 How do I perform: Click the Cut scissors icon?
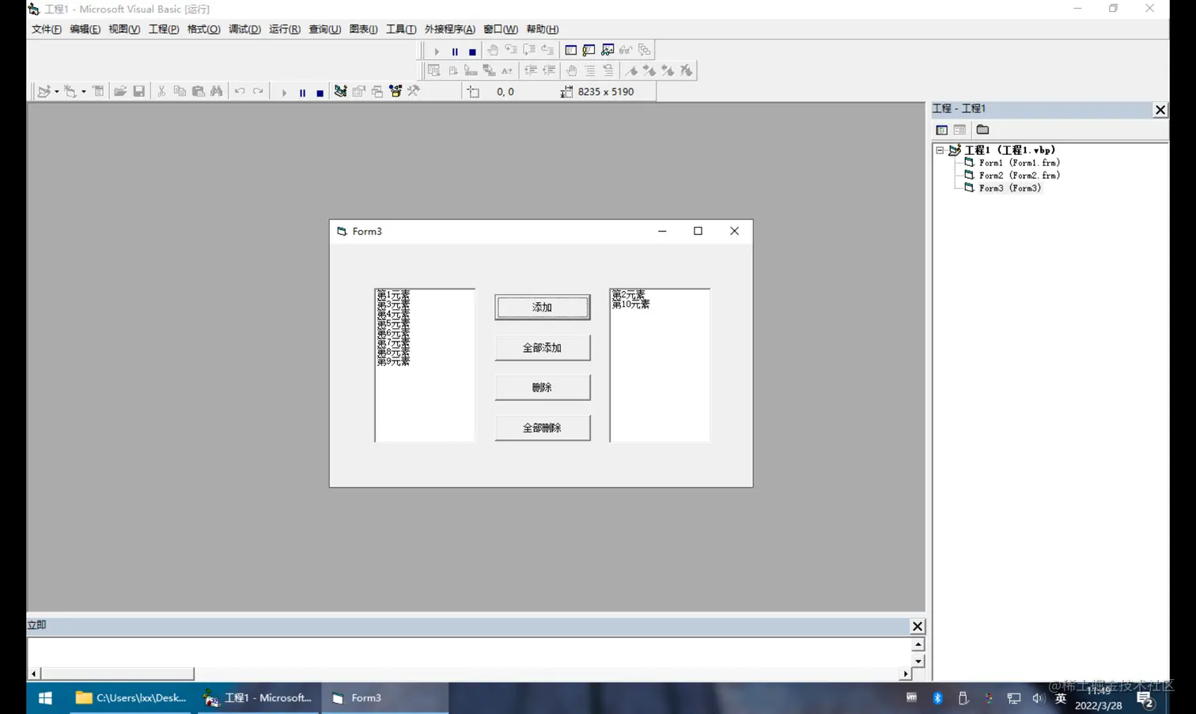[x=161, y=92]
